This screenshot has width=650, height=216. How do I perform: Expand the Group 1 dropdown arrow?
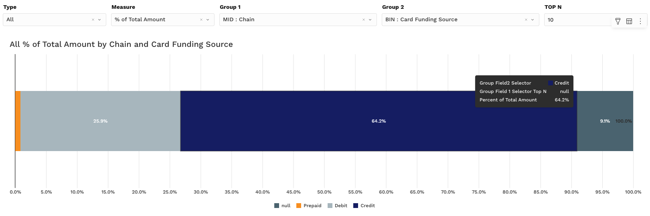[371, 20]
